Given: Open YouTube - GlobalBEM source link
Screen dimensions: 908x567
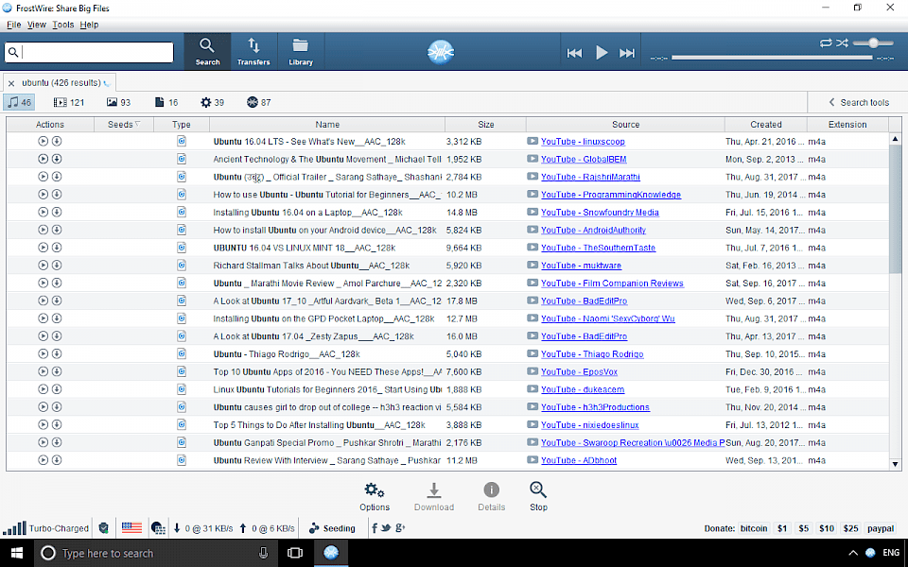Looking at the screenshot, I should 584,159.
